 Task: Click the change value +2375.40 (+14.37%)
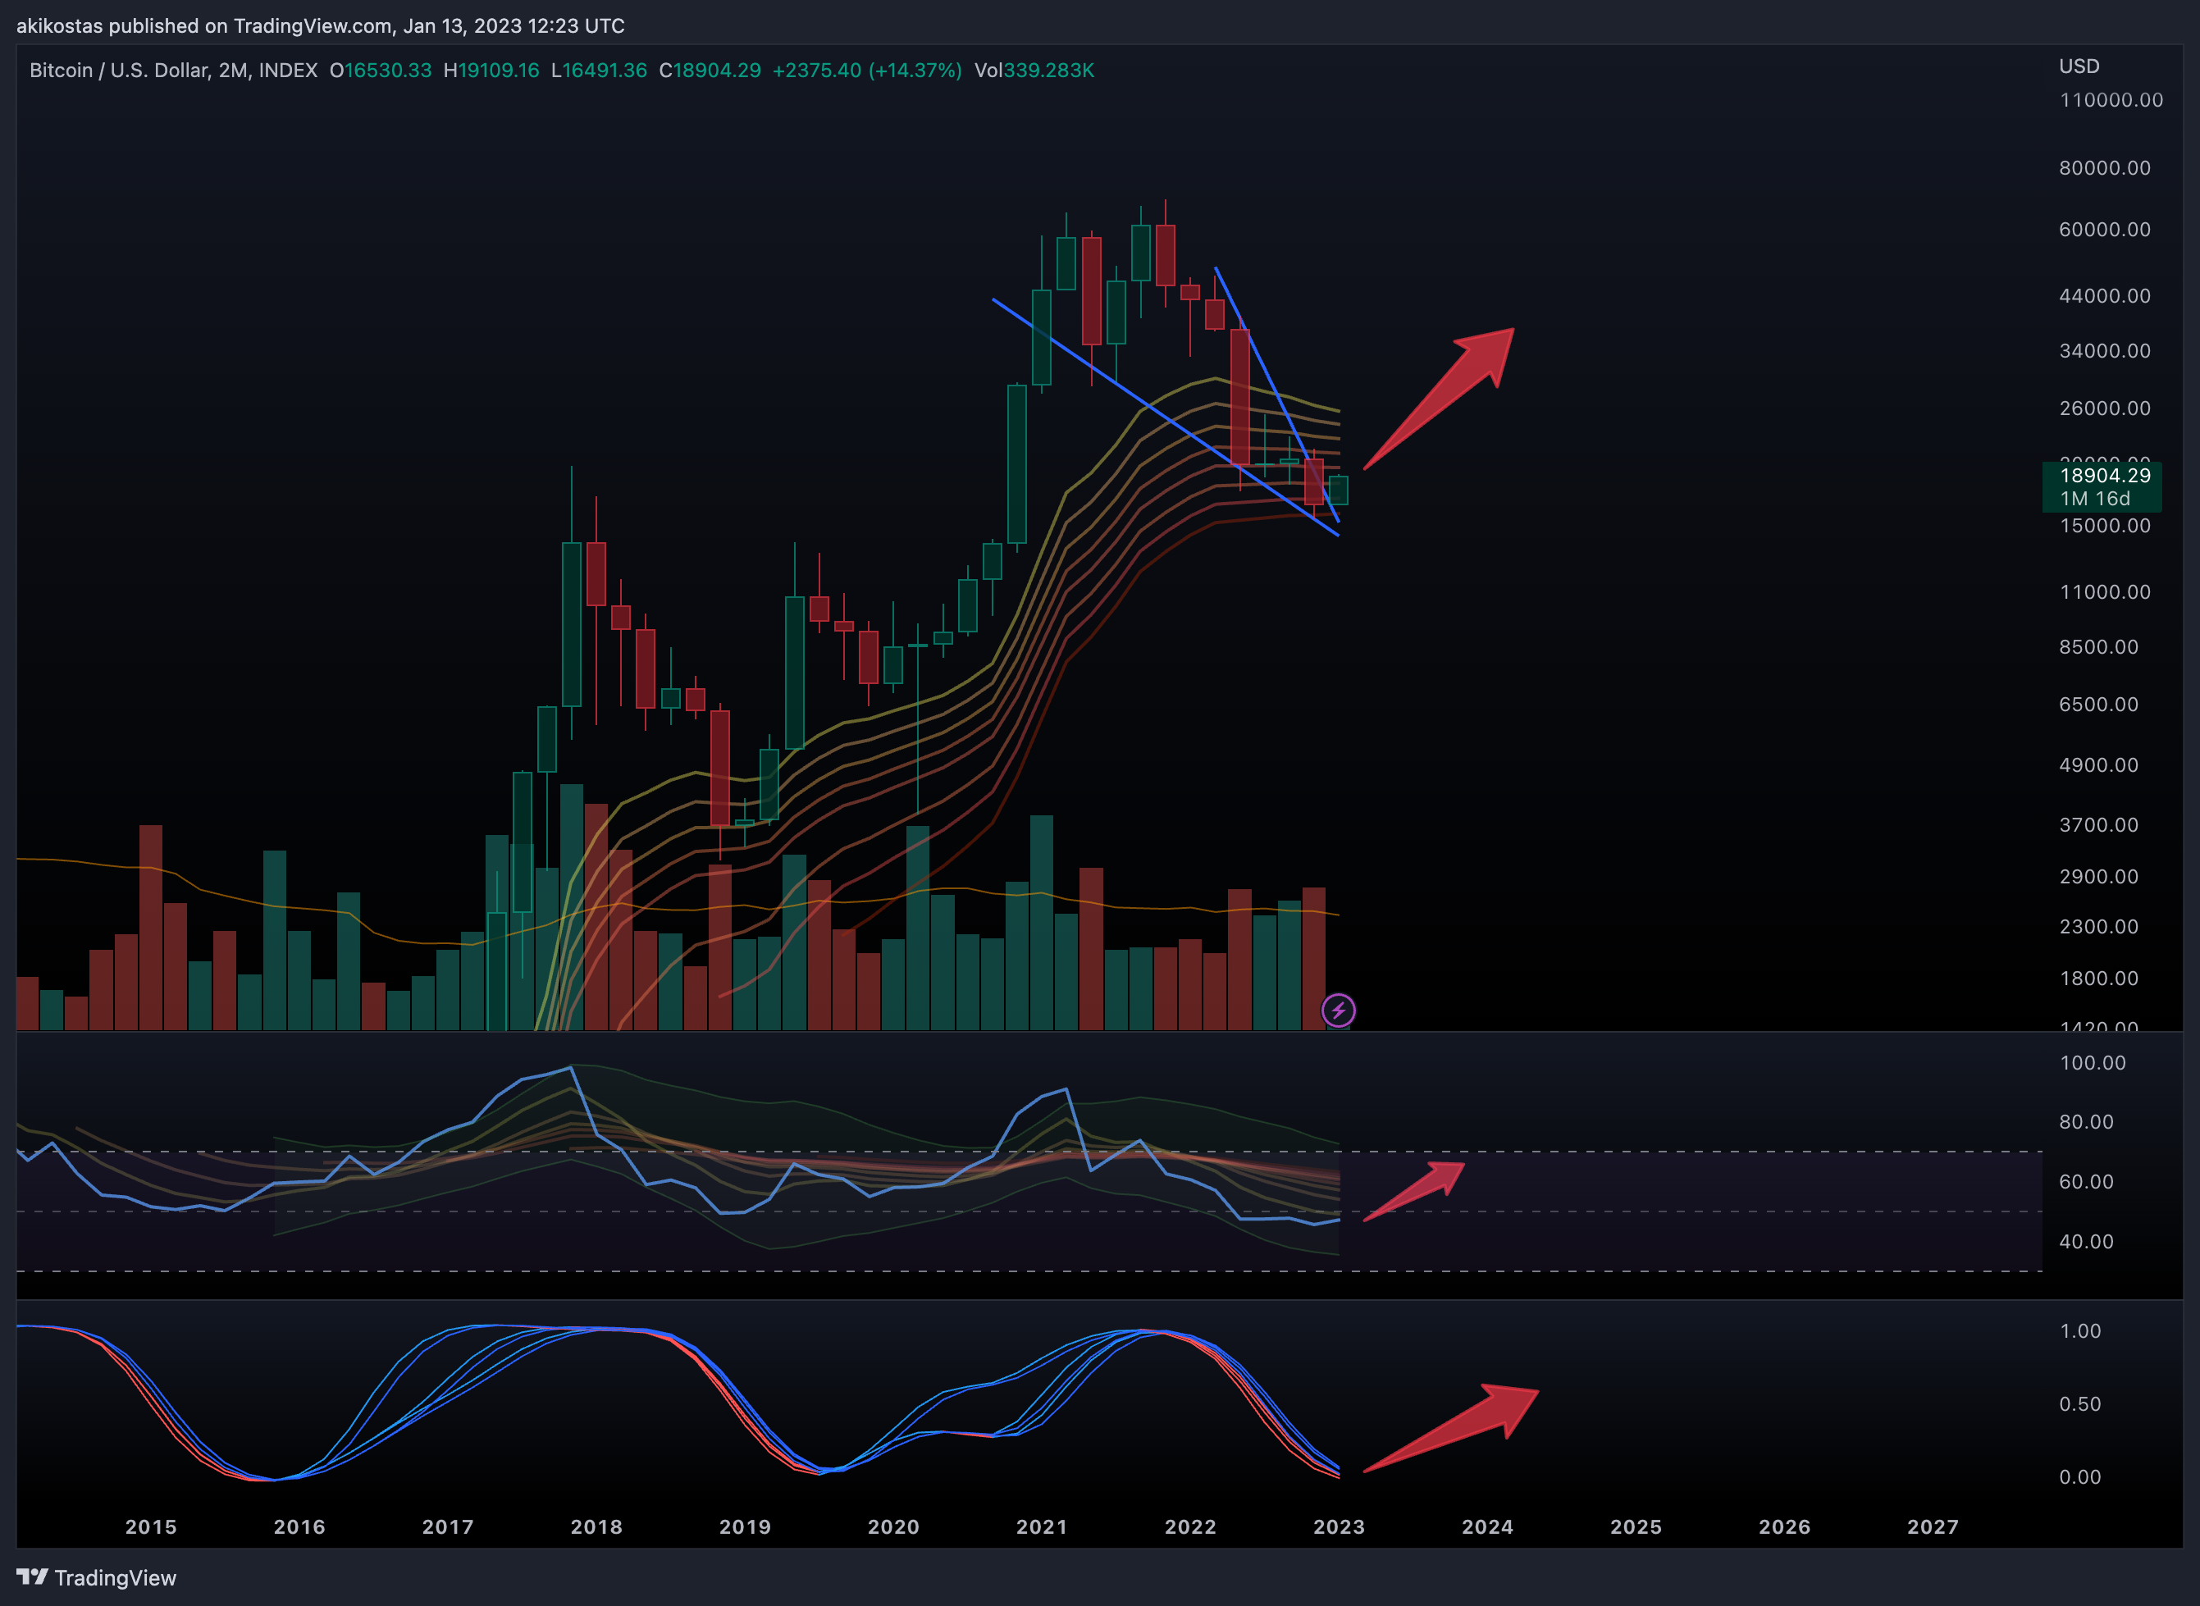click(867, 70)
